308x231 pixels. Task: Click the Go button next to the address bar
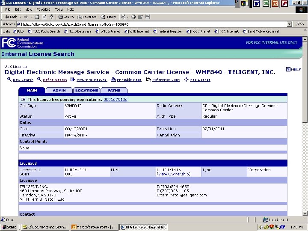[x=300, y=24]
